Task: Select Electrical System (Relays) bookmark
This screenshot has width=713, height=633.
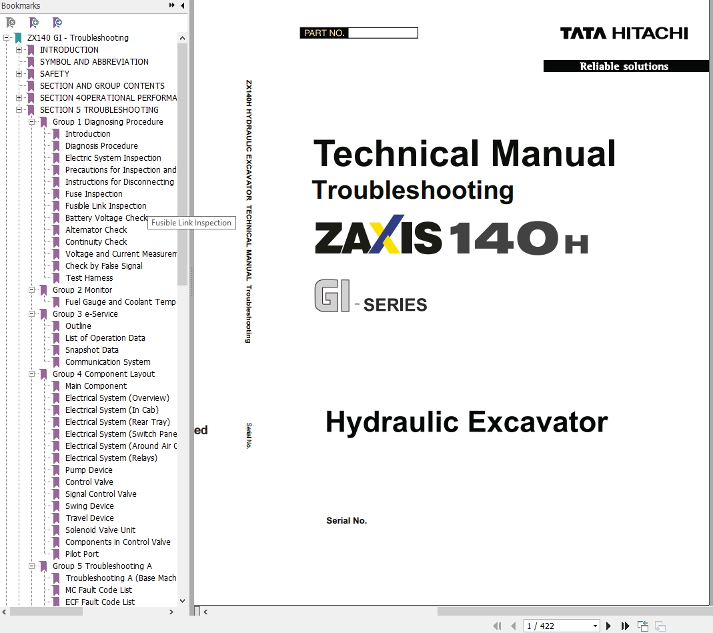Action: pyautogui.click(x=111, y=458)
